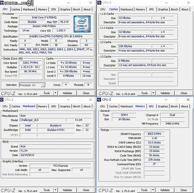
Task: Select Mainboard tab in the Caches window
Action: click(127, 9)
